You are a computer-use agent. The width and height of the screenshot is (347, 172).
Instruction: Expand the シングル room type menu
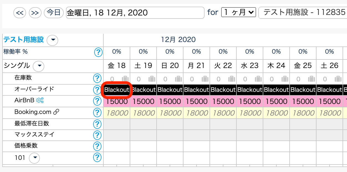point(39,66)
